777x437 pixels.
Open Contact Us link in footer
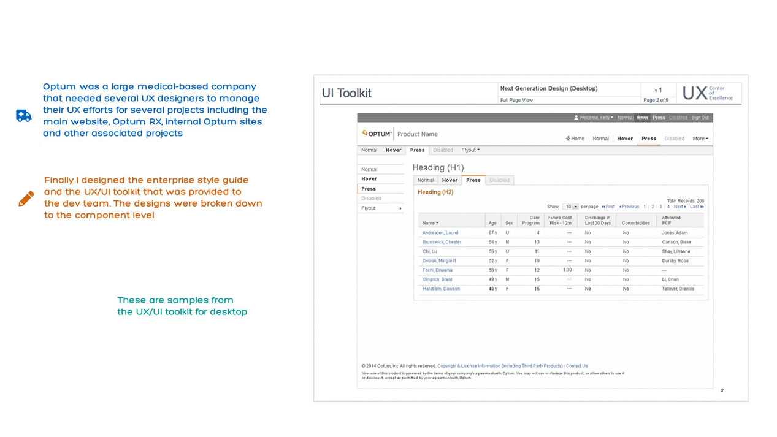(x=576, y=366)
